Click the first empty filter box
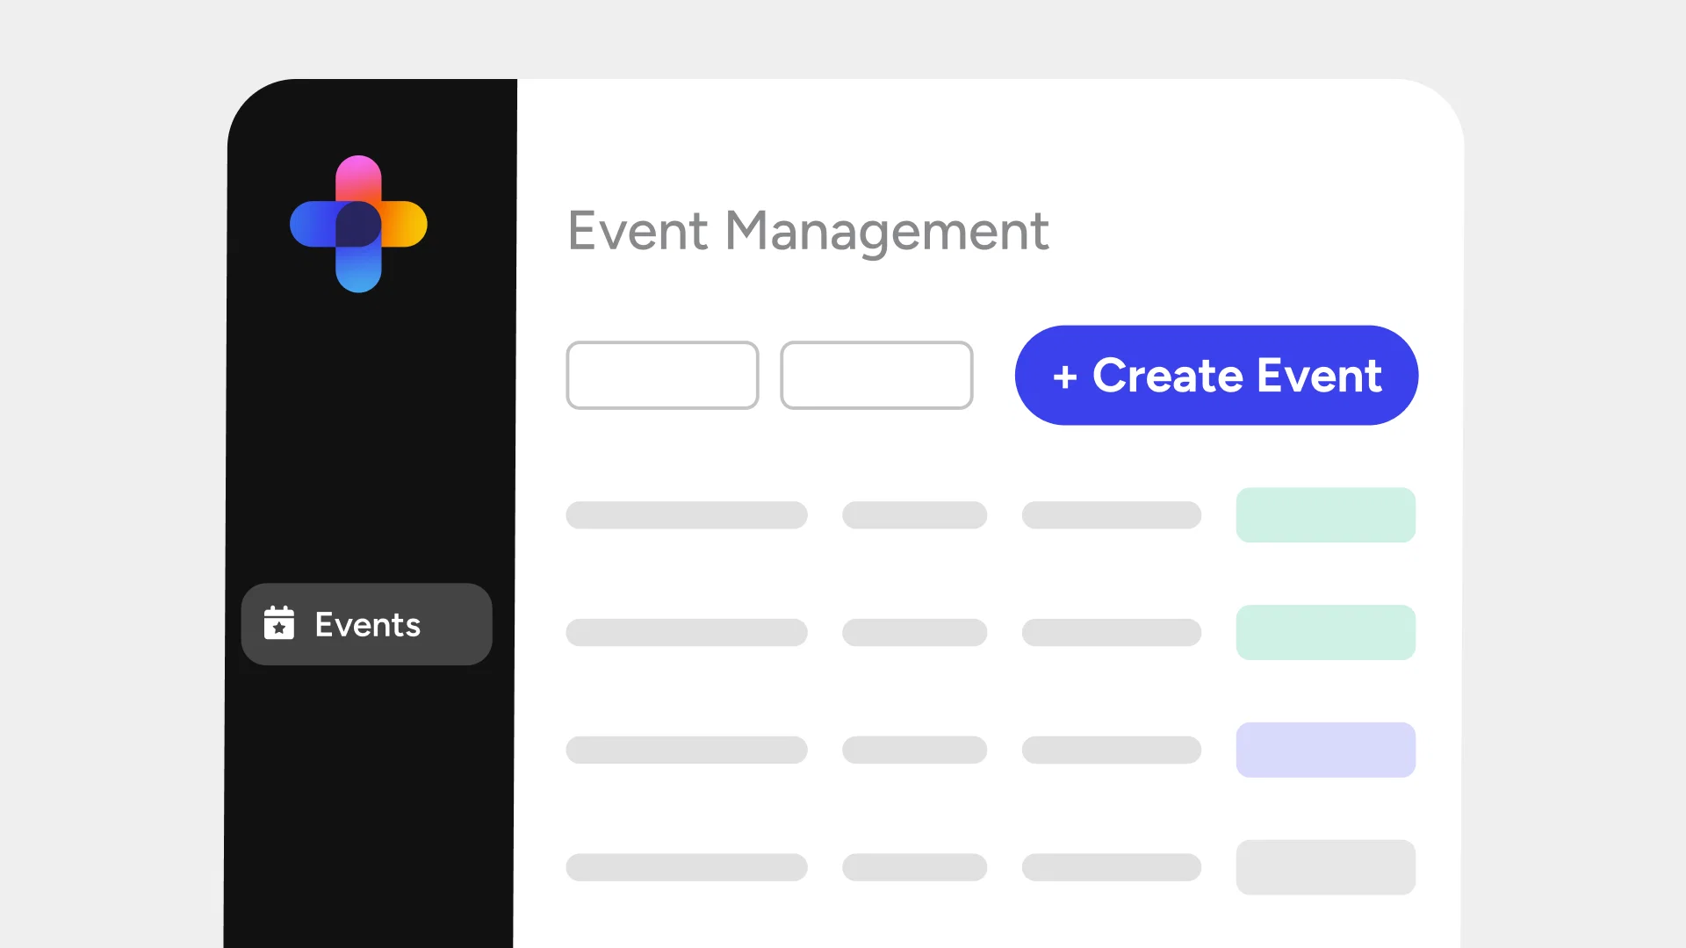 [x=662, y=375]
